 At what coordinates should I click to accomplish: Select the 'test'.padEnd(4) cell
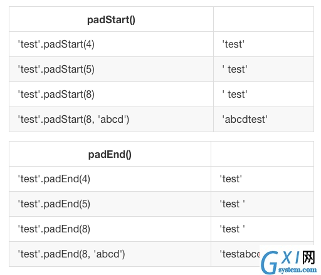click(110, 179)
